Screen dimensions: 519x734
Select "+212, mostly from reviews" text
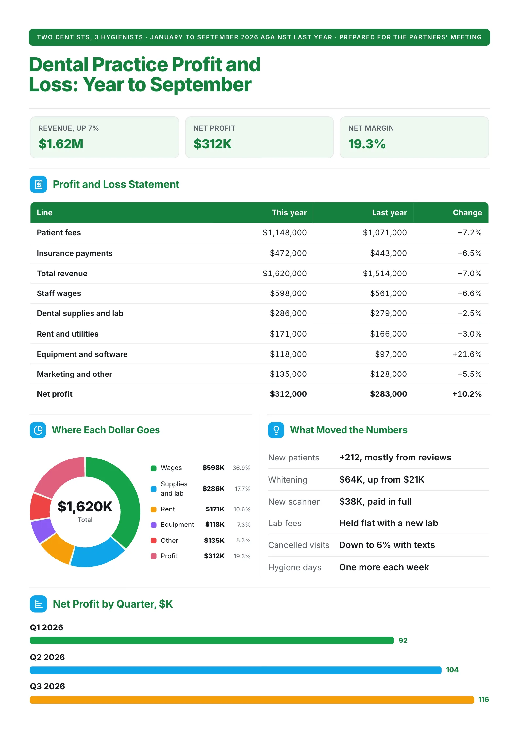tap(395, 458)
